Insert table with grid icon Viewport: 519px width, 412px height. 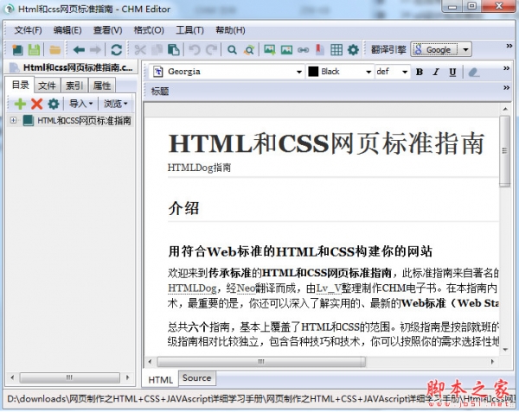[336, 50]
